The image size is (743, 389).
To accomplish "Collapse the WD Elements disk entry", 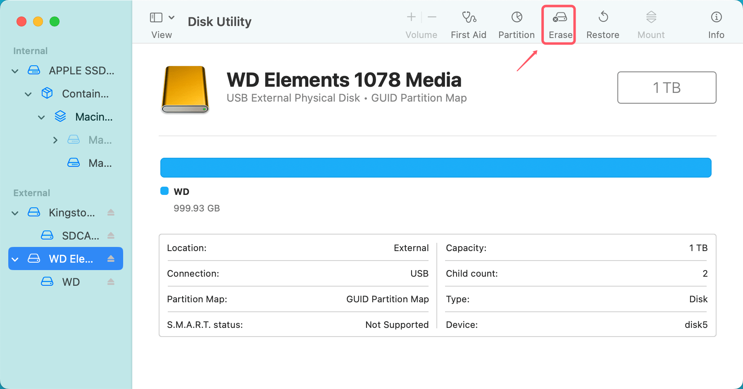I will (x=15, y=259).
